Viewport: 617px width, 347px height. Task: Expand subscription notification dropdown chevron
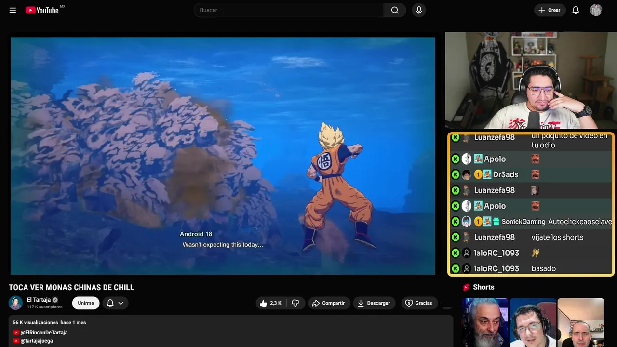tap(121, 303)
